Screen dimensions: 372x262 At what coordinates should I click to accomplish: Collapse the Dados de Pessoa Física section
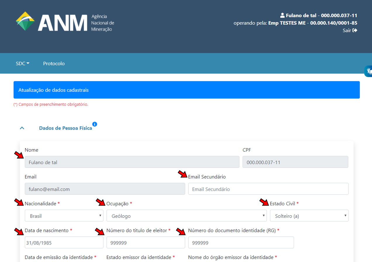(22, 128)
